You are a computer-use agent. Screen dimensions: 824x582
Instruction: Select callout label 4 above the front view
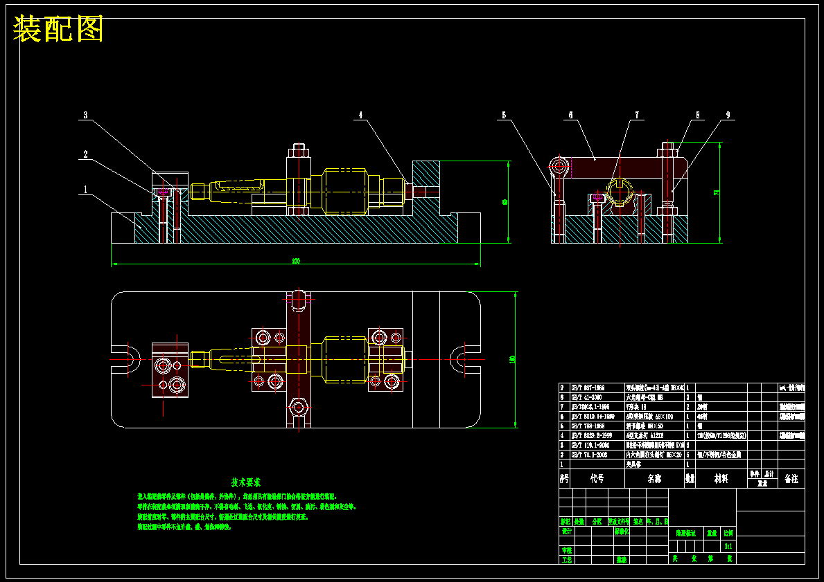[360, 115]
